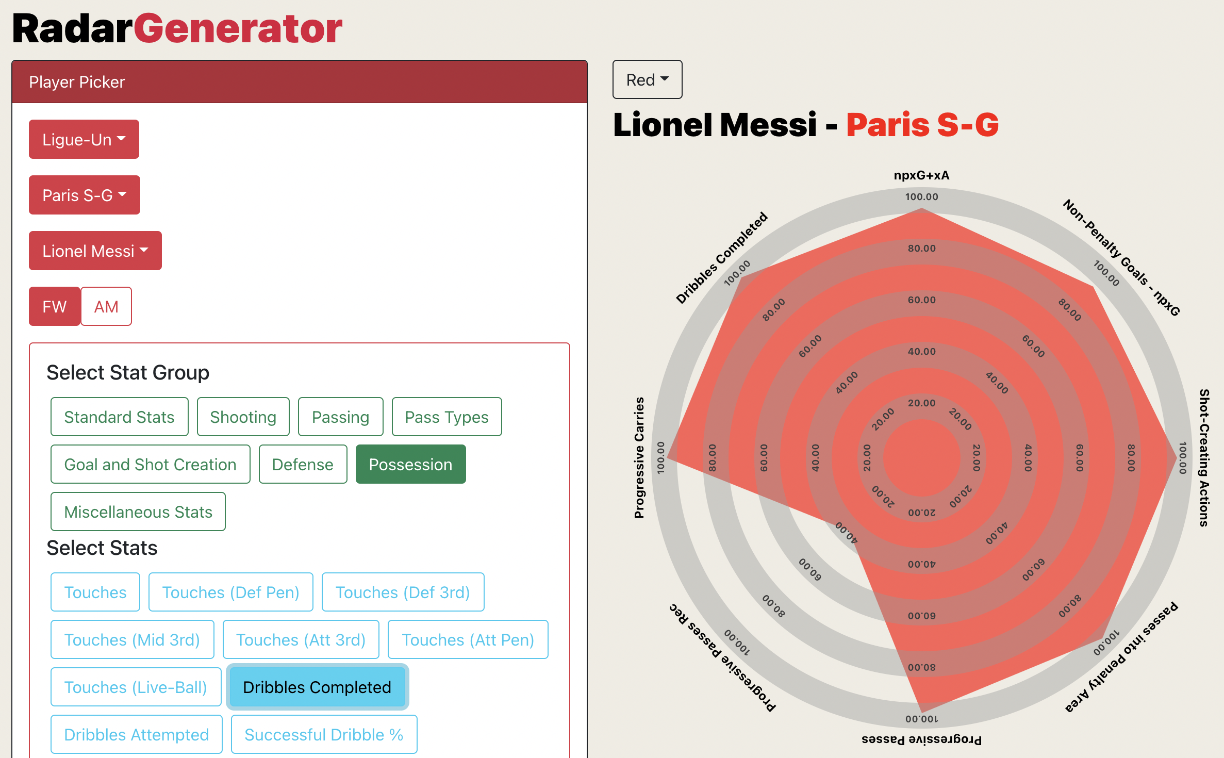Click the Pass Types stat group
1224x758 pixels.
click(x=446, y=416)
